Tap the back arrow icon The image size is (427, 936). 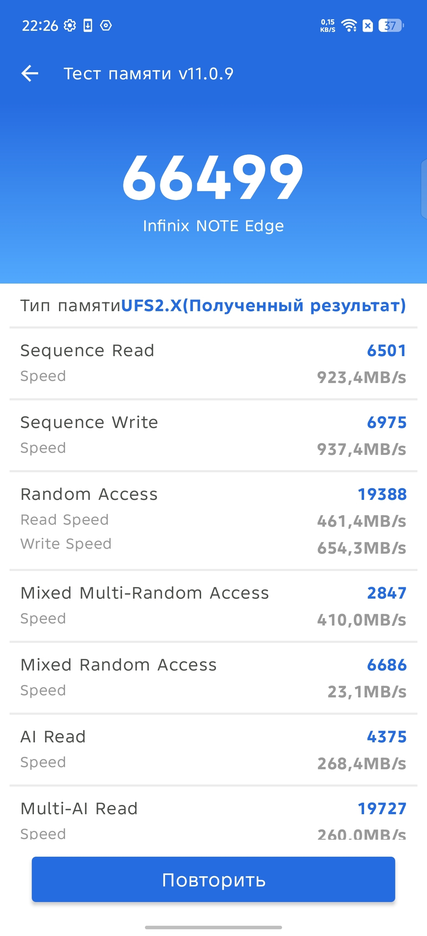click(30, 73)
